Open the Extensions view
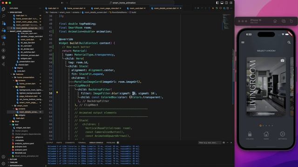The width and height of the screenshot is (298, 167). pos(3,37)
